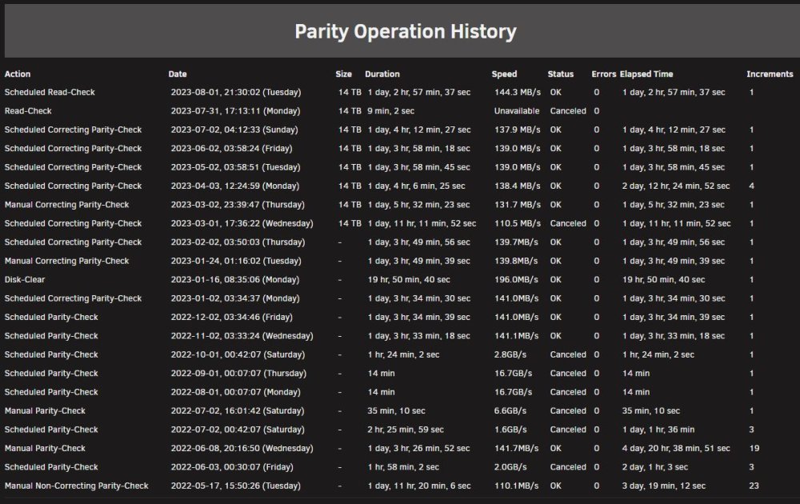Click the 2.8GB/s speed value
Image resolution: width=800 pixels, height=504 pixels.
coord(510,354)
